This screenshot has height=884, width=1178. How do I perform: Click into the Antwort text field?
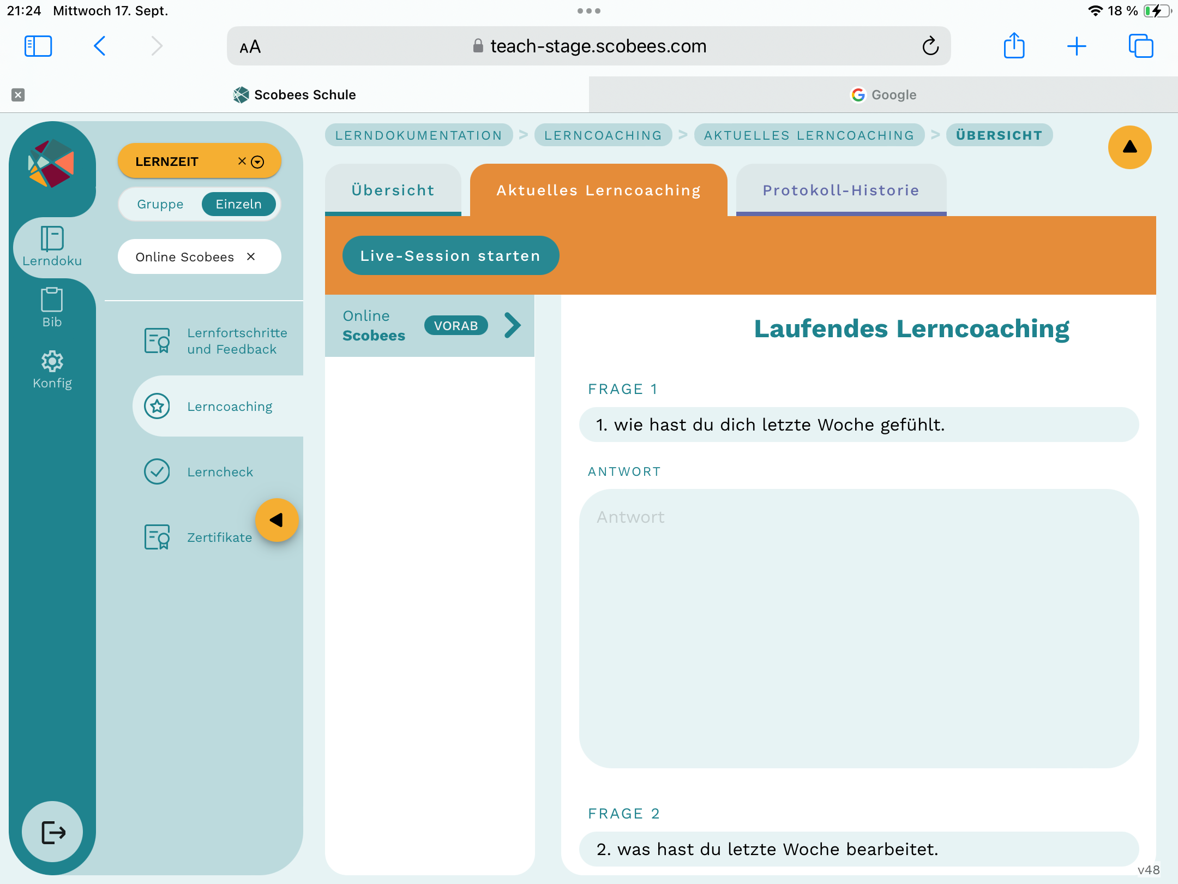(x=858, y=628)
